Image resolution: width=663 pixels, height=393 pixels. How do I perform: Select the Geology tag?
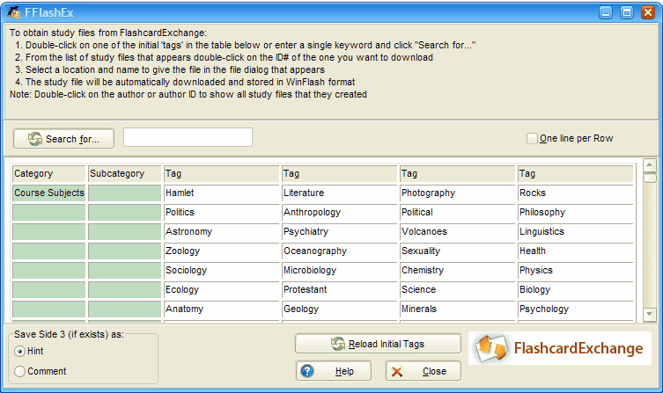340,309
